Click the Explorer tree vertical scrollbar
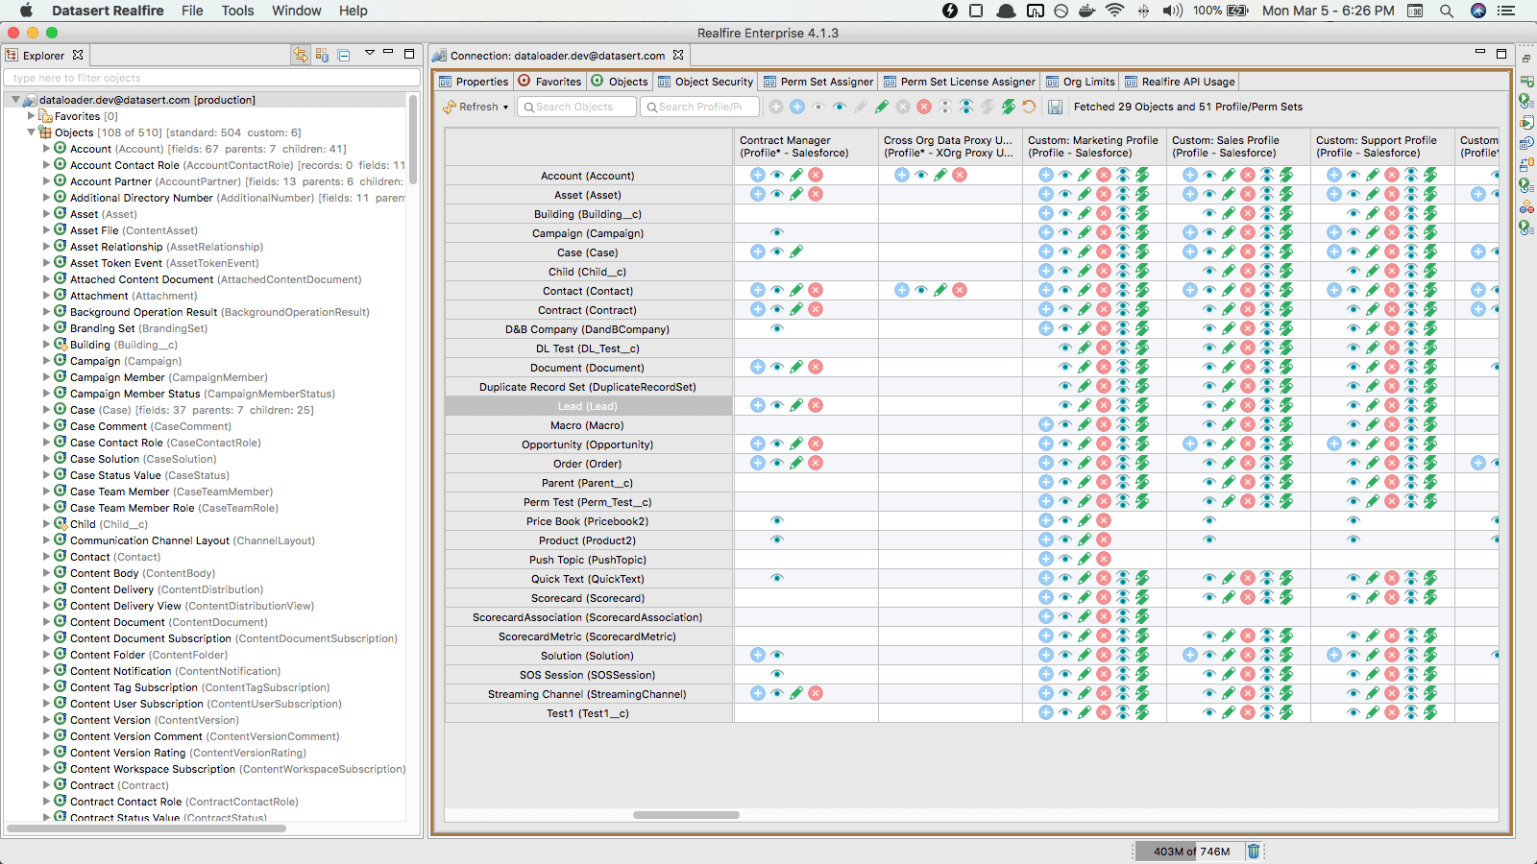The image size is (1537, 864). click(413, 139)
